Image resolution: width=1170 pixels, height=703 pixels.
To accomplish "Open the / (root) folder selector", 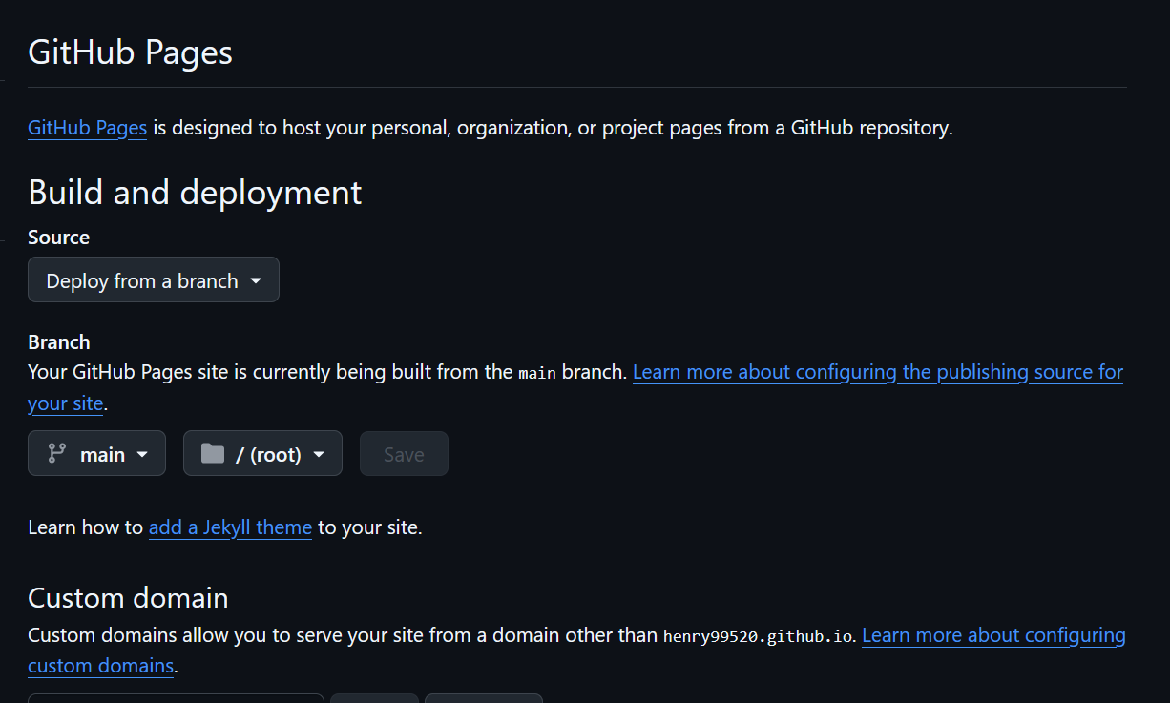I will 262,454.
